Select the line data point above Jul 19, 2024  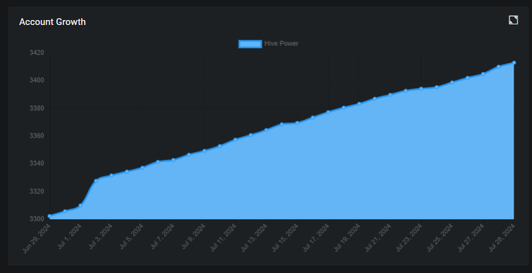point(360,103)
